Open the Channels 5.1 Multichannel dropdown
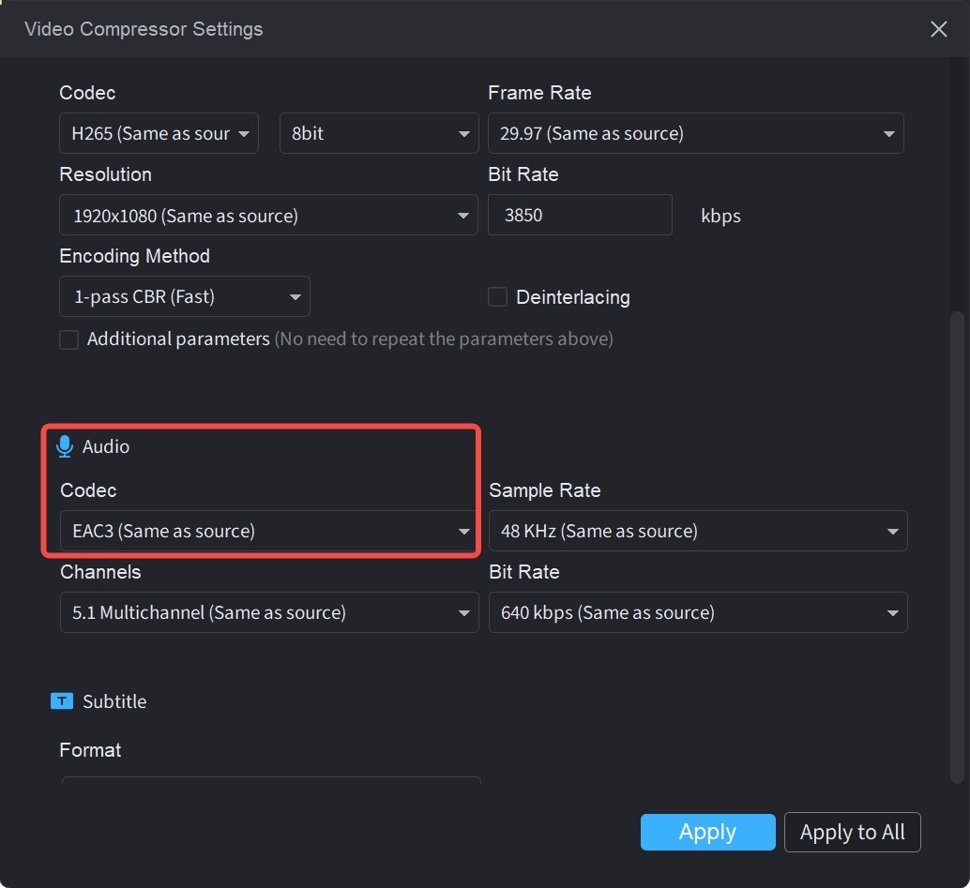The image size is (970, 888). coord(269,612)
